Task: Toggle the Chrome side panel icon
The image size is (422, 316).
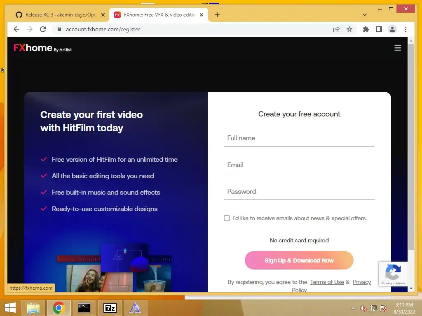Action: click(x=379, y=29)
